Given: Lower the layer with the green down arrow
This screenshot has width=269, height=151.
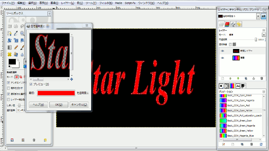Looking at the screenshot, I should coord(238,79).
